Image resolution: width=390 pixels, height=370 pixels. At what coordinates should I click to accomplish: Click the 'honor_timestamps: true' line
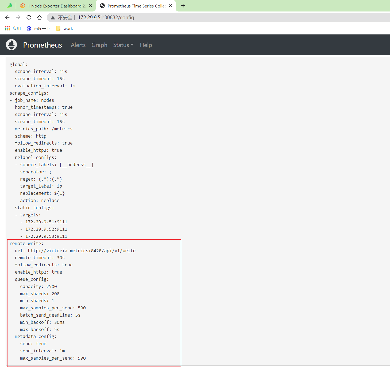44,107
